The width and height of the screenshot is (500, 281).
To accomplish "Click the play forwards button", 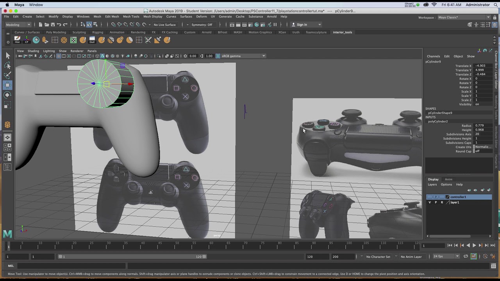I will pyautogui.click(x=474, y=245).
